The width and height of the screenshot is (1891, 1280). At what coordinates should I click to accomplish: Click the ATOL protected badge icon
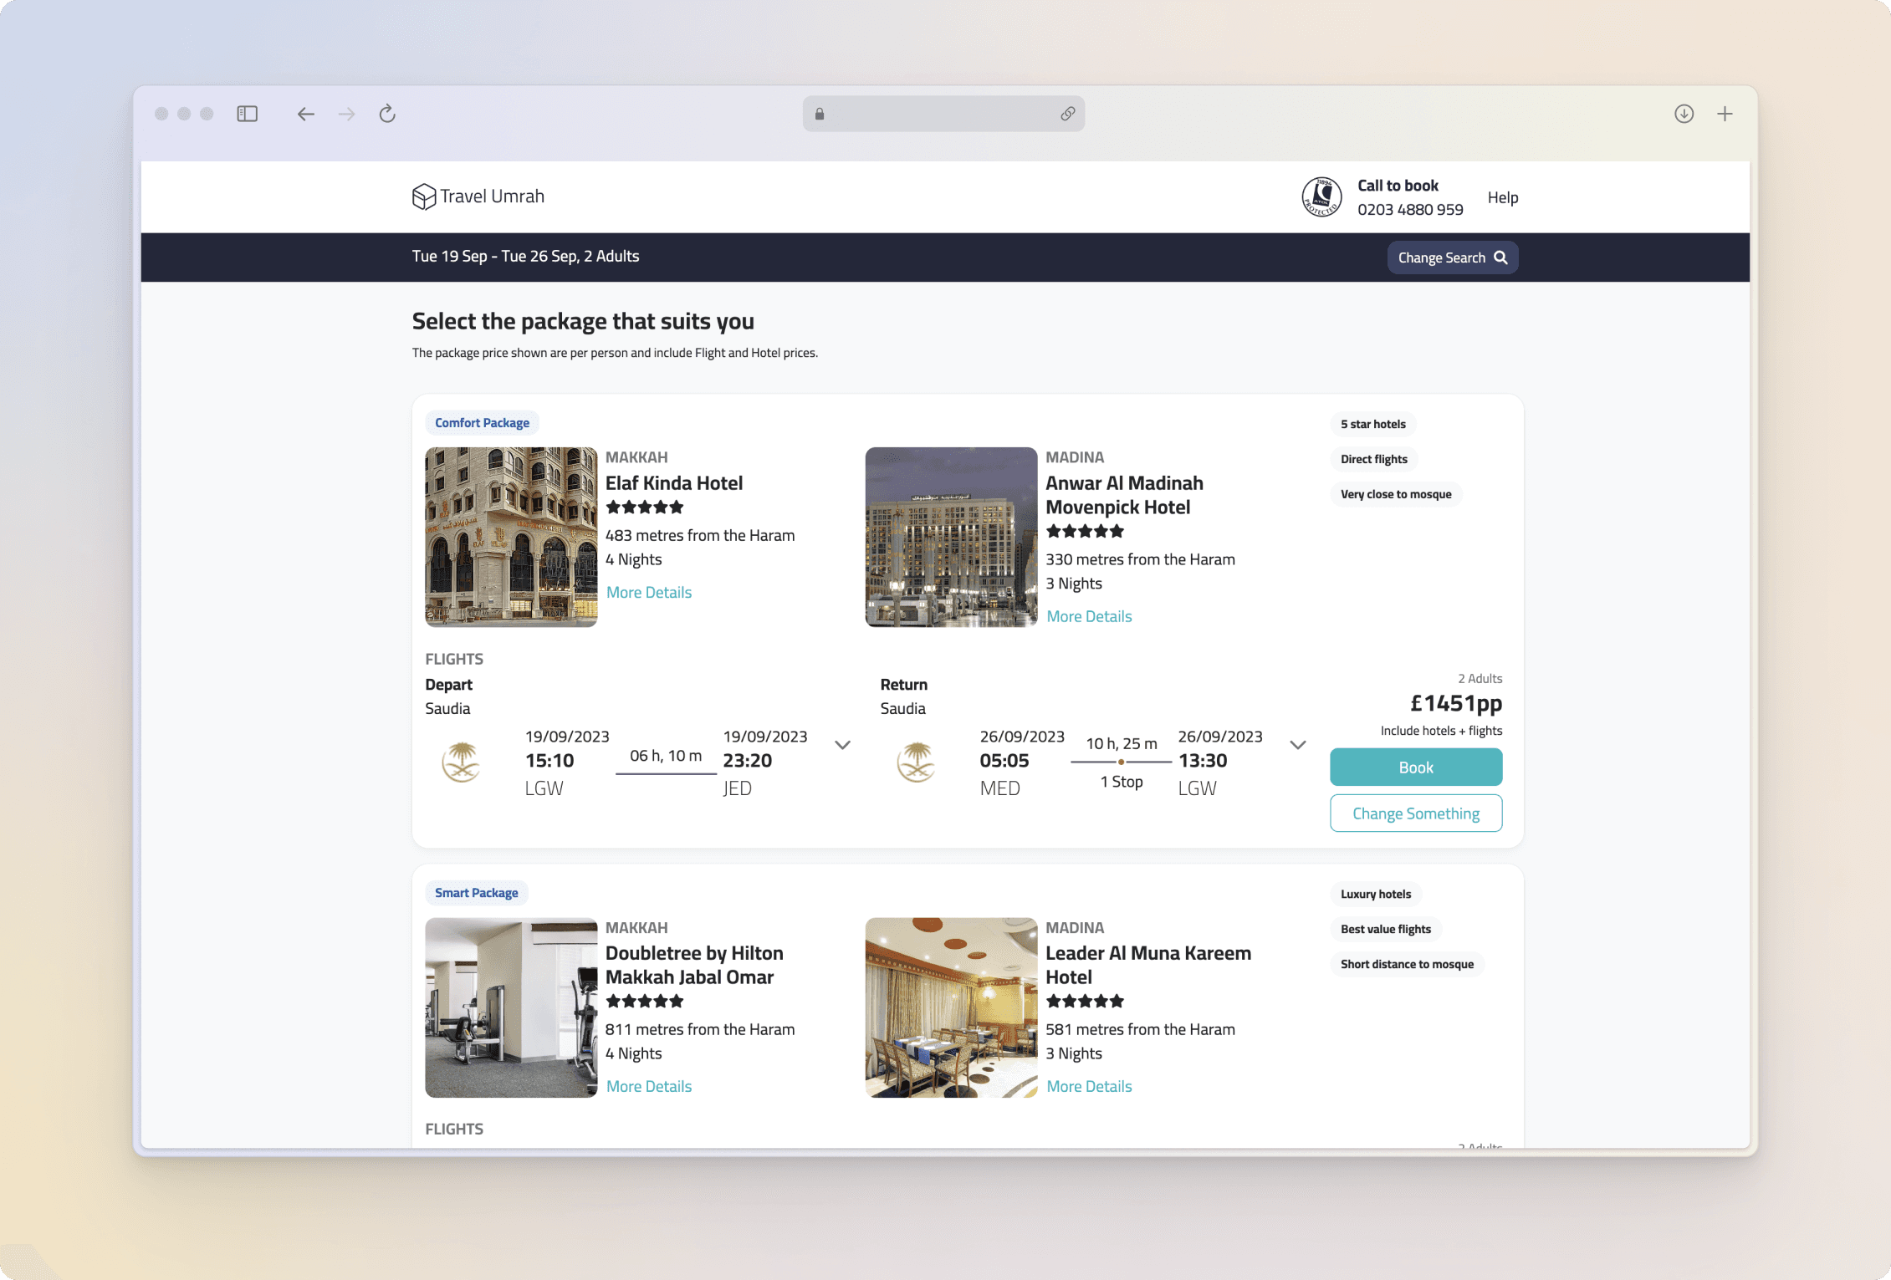click(x=1321, y=197)
